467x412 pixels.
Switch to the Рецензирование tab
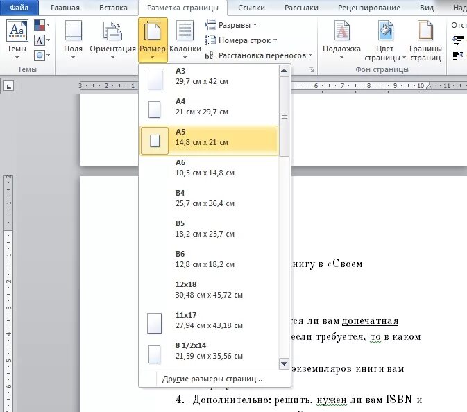368,8
